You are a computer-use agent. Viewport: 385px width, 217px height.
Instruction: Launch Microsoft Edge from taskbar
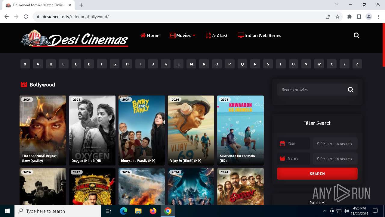(x=124, y=211)
